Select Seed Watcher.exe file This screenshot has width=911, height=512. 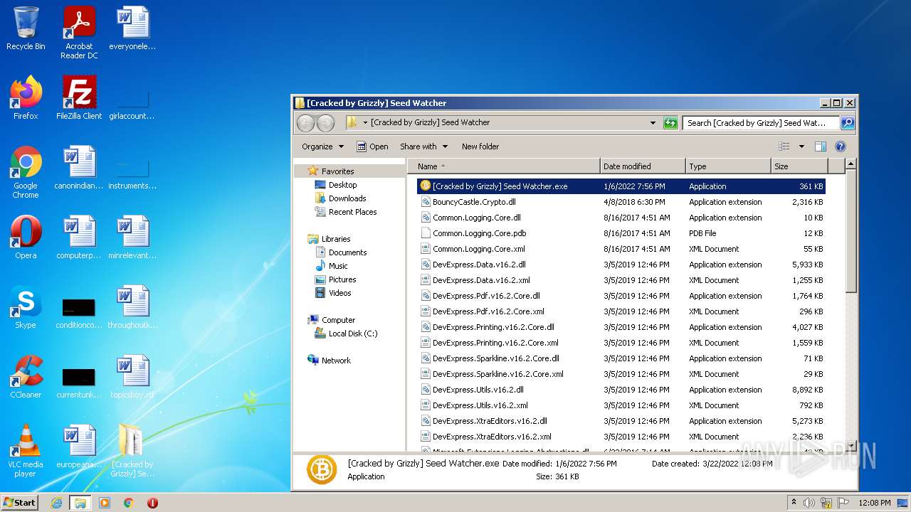coord(621,186)
